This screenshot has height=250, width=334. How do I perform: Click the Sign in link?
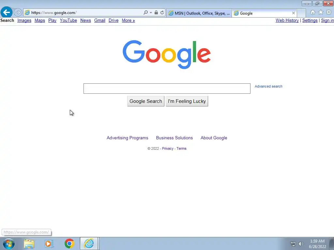click(x=327, y=21)
